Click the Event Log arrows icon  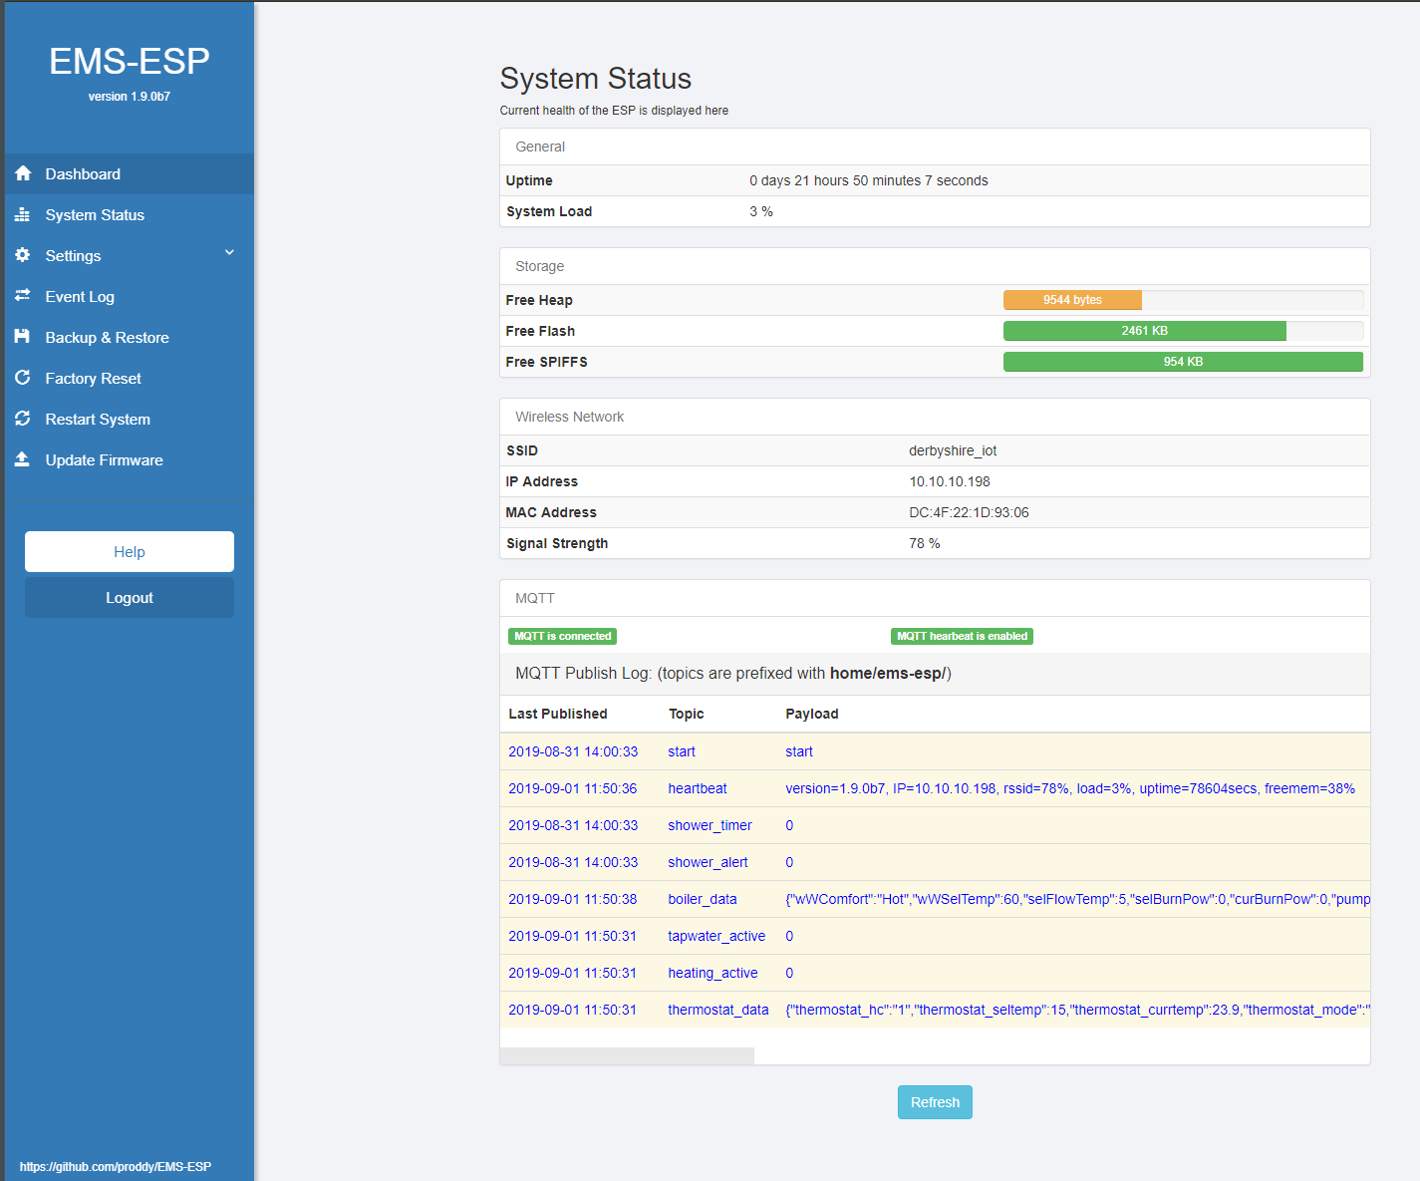pos(23,296)
